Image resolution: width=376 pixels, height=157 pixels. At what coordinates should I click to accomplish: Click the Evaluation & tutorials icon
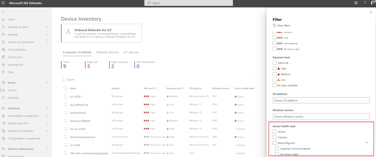click(3, 131)
